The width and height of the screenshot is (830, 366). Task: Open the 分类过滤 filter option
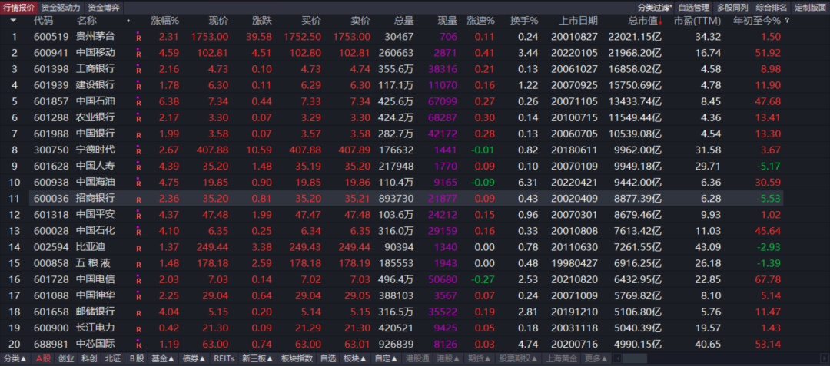tap(652, 7)
